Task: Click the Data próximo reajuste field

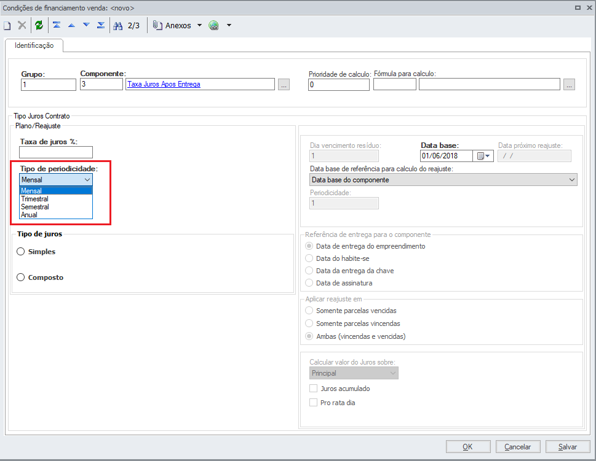Action: click(534, 156)
